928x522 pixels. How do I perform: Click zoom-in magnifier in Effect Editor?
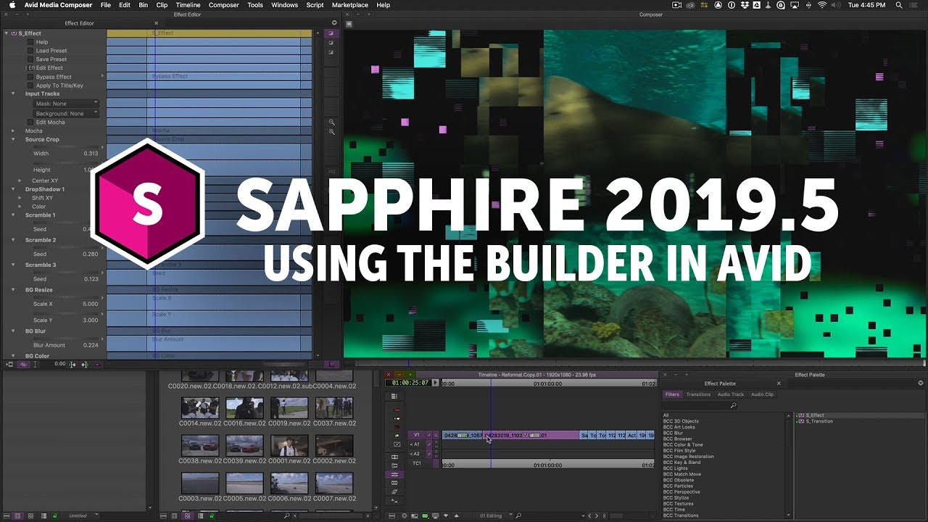[x=332, y=132]
